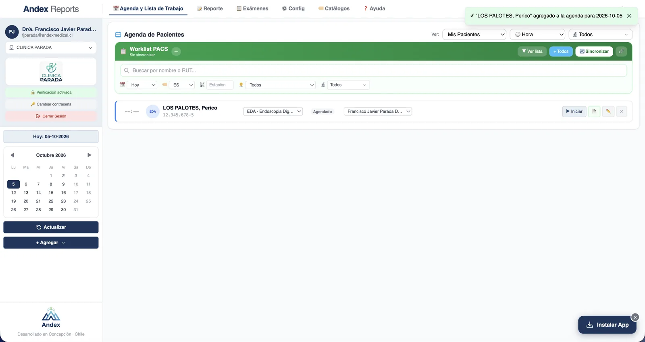Open the EDA - Endoscopia exam dropdown
The height and width of the screenshot is (342, 645).
273,111
